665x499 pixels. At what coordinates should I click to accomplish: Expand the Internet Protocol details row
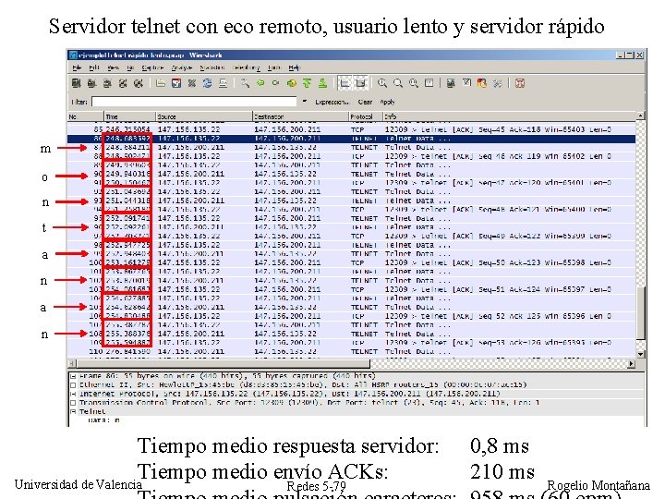pos(73,394)
